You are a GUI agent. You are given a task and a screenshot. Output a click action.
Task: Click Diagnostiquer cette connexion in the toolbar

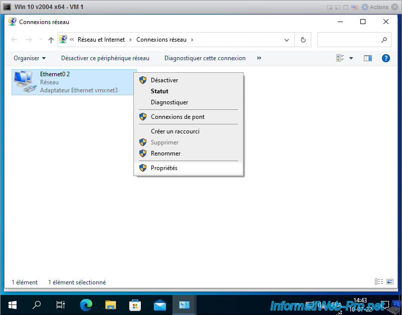[205, 58]
